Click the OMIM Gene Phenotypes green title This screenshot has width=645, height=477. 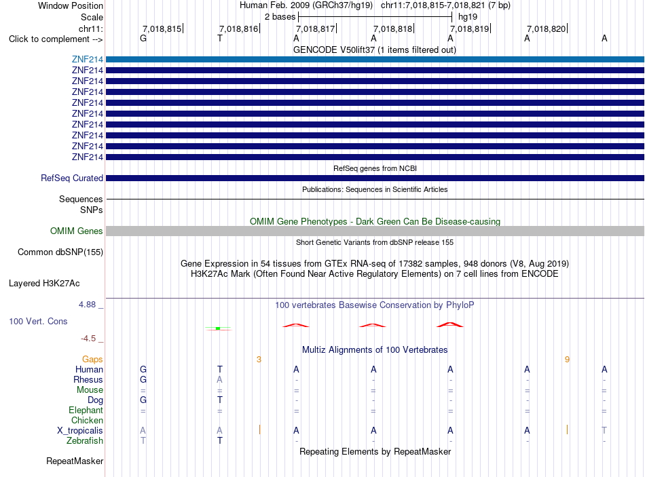coord(375,221)
